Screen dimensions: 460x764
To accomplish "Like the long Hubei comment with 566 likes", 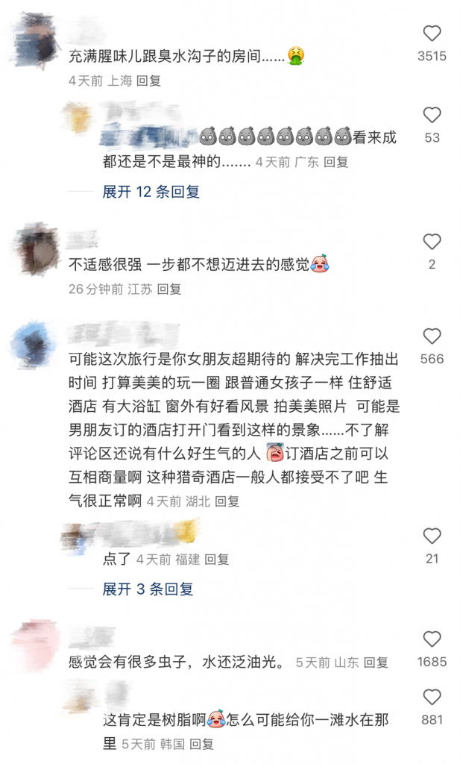I will [x=432, y=336].
